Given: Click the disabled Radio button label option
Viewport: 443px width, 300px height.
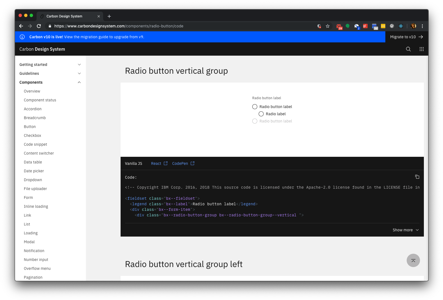Looking at the screenshot, I should point(255,121).
